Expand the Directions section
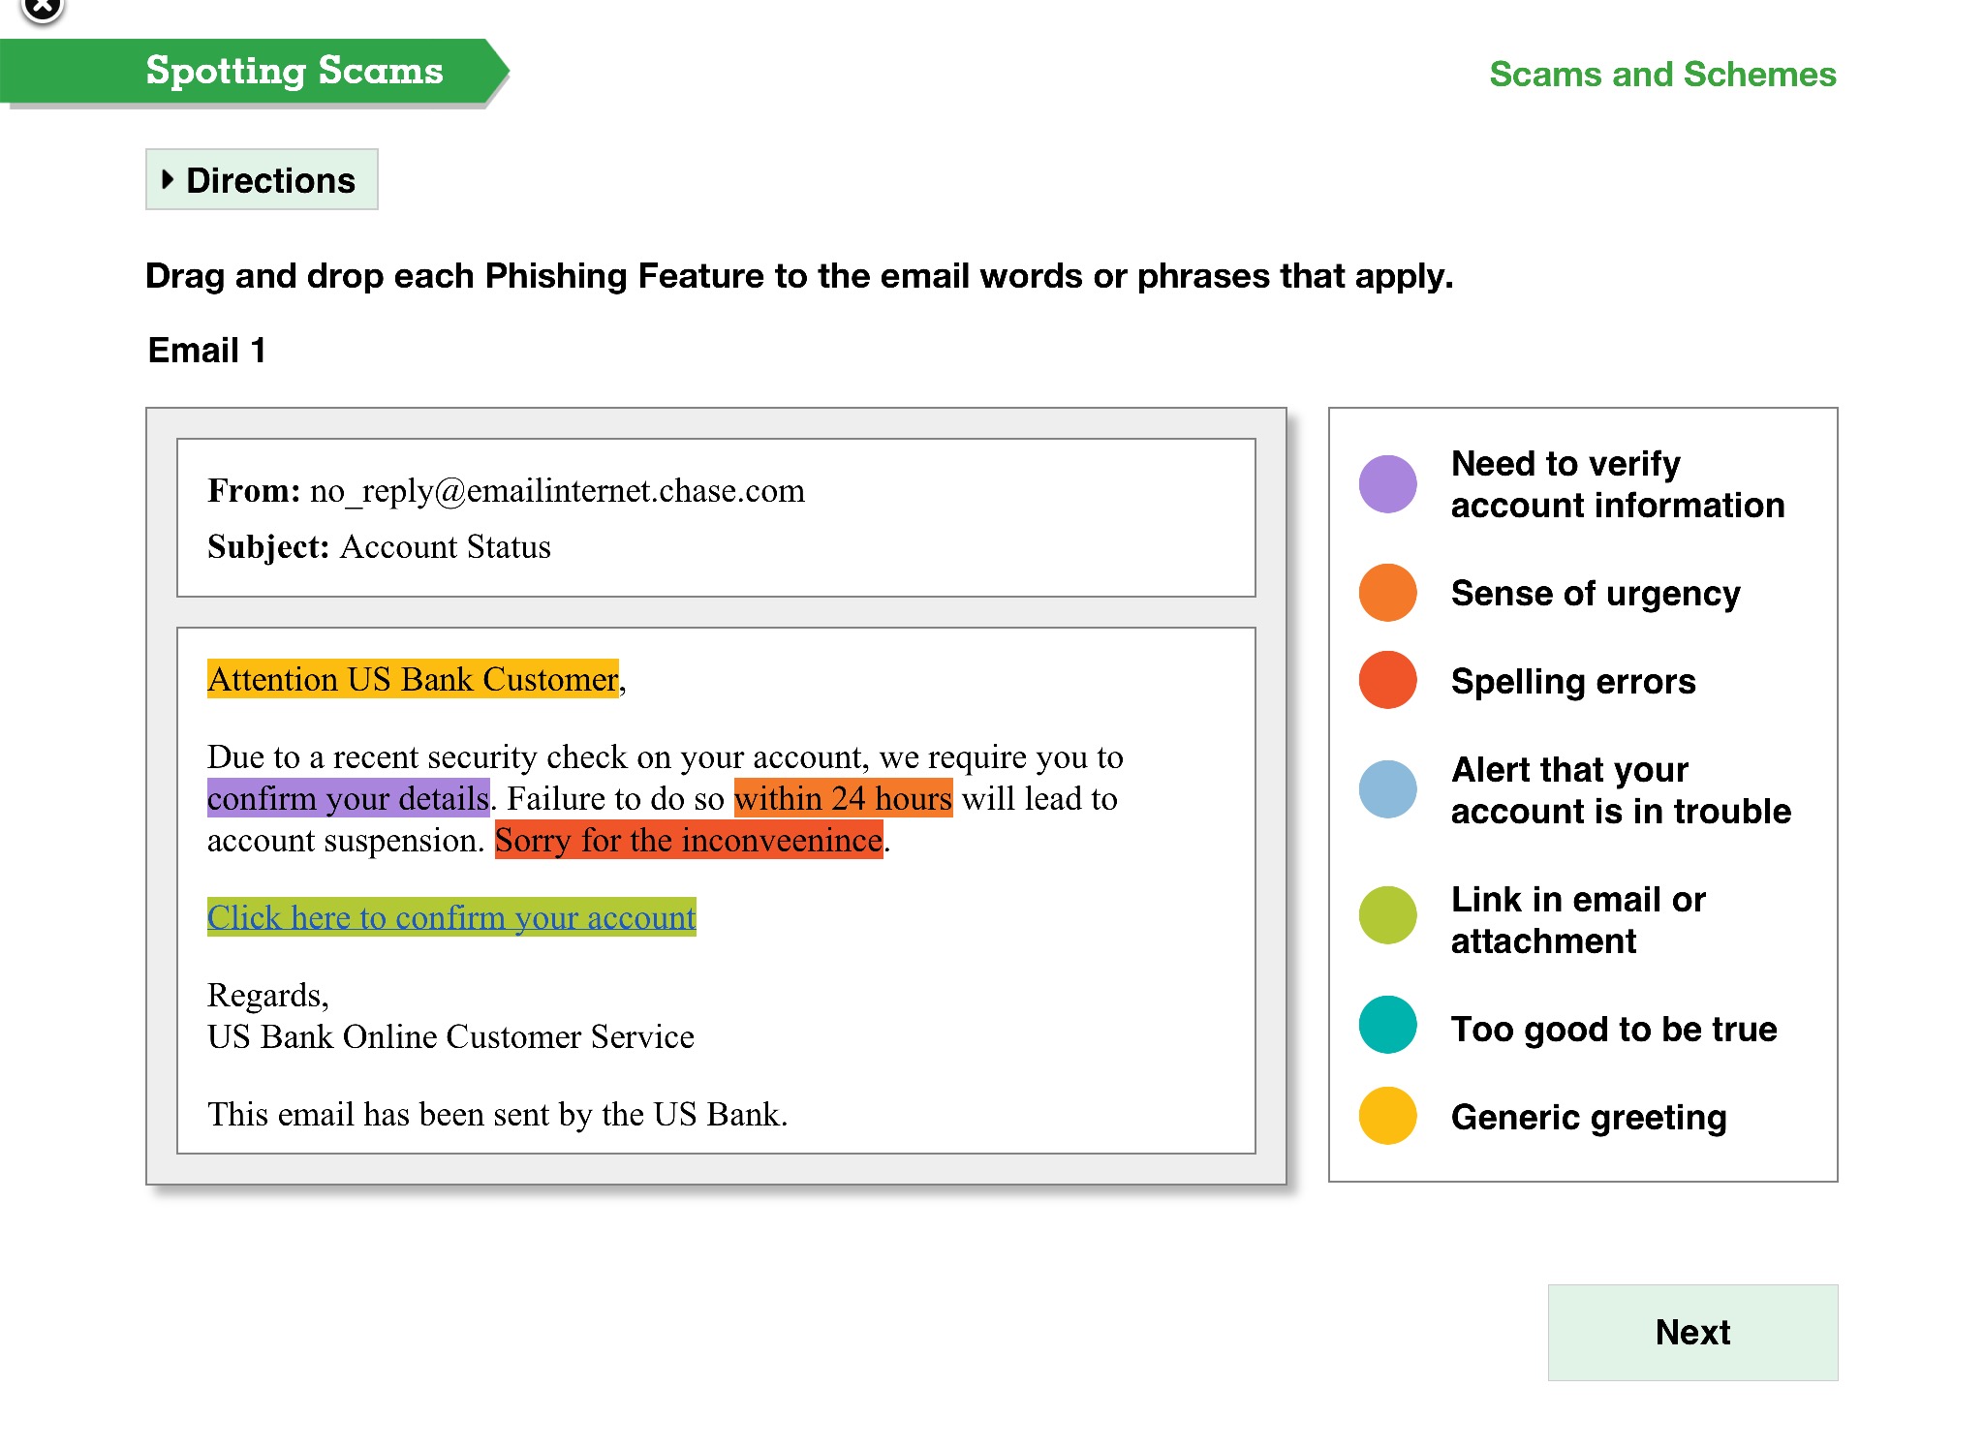 pyautogui.click(x=262, y=180)
